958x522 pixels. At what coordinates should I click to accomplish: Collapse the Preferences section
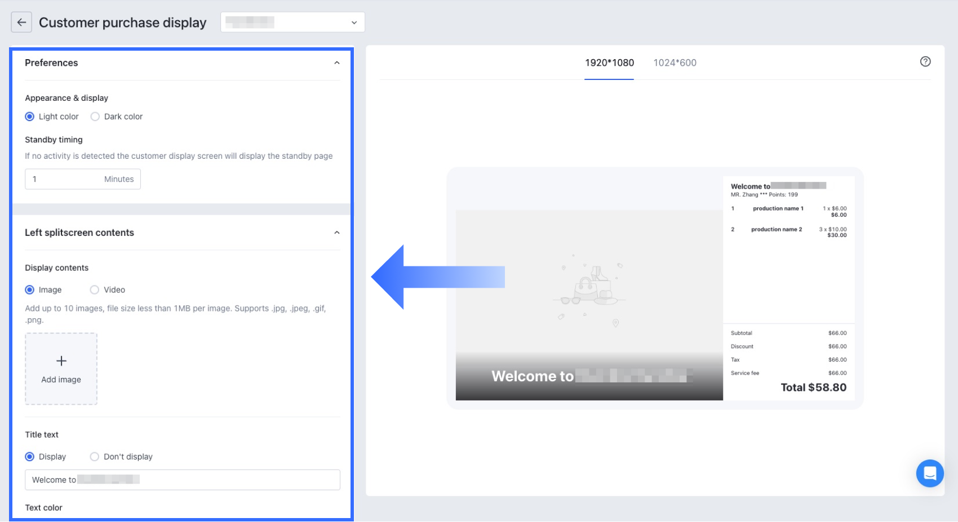[337, 63]
